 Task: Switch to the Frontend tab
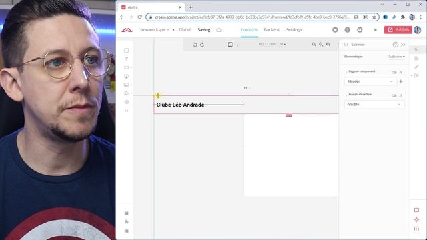250,29
